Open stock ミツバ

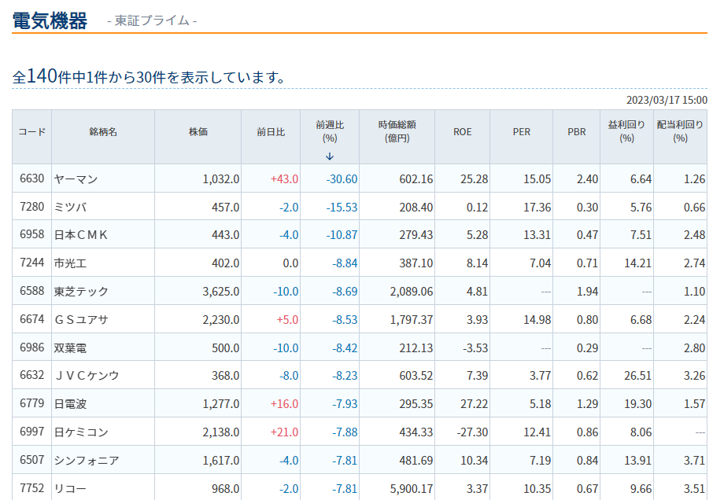click(70, 207)
